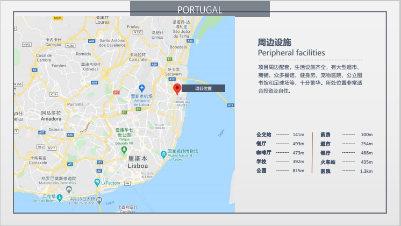Click the Torre de Belém marker icon
Image resolution: width=401 pixels, height=226 pixels.
pyautogui.click(x=60, y=198)
